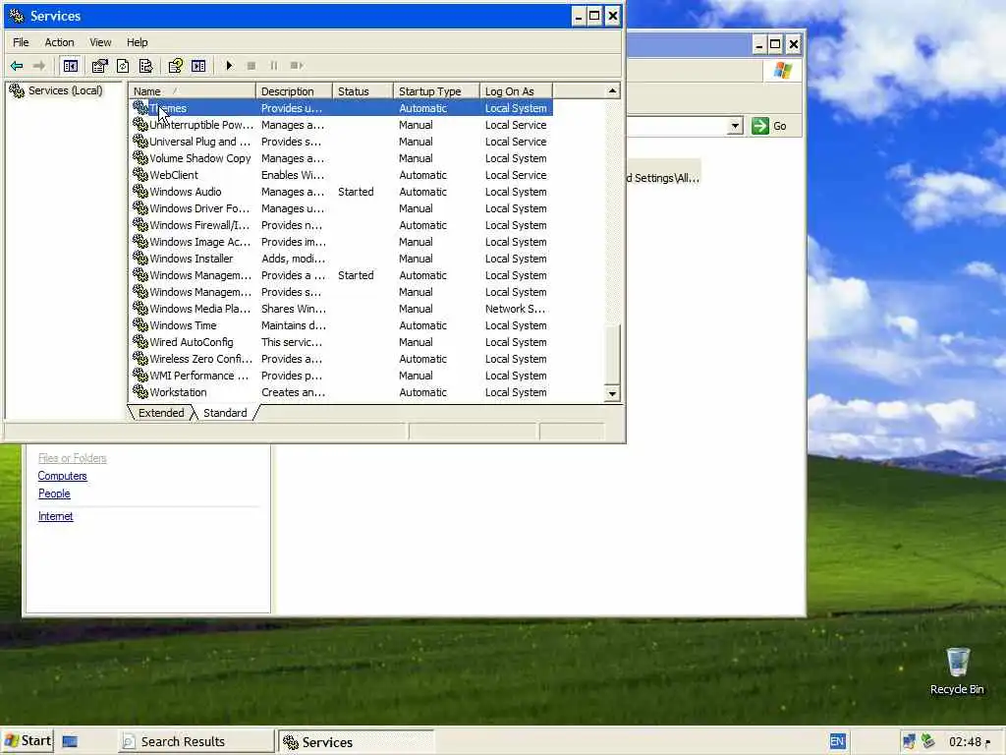
Task: Sort by the Status column header
Action: [x=363, y=91]
